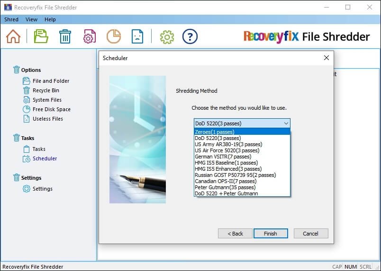The image size is (381, 271).
Task: Click the Recycle Bin toolbar icon
Action: coord(65,36)
